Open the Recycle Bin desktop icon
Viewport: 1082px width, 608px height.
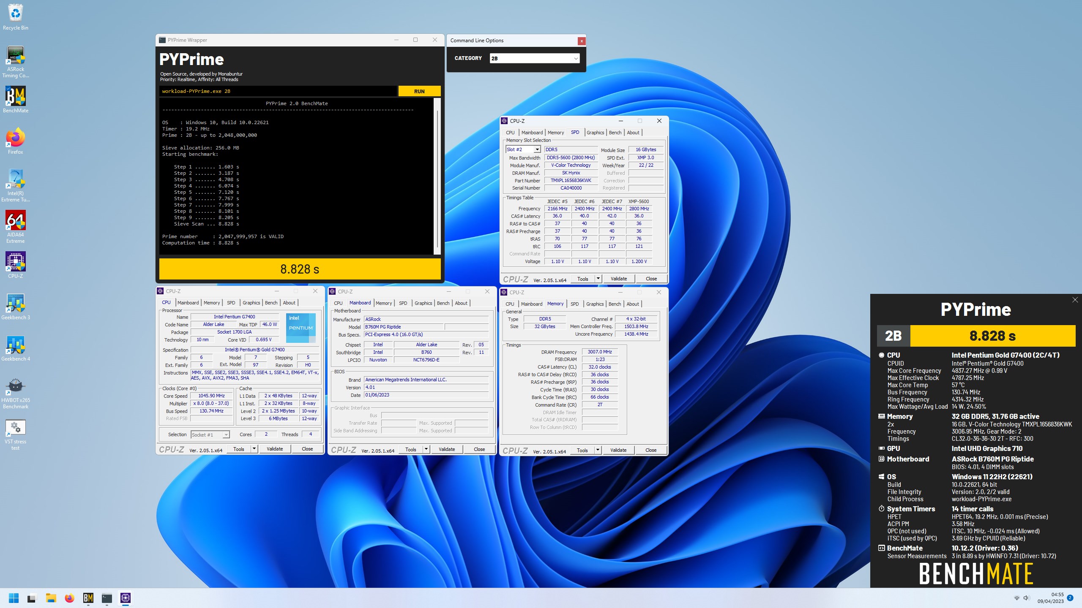[x=16, y=17]
